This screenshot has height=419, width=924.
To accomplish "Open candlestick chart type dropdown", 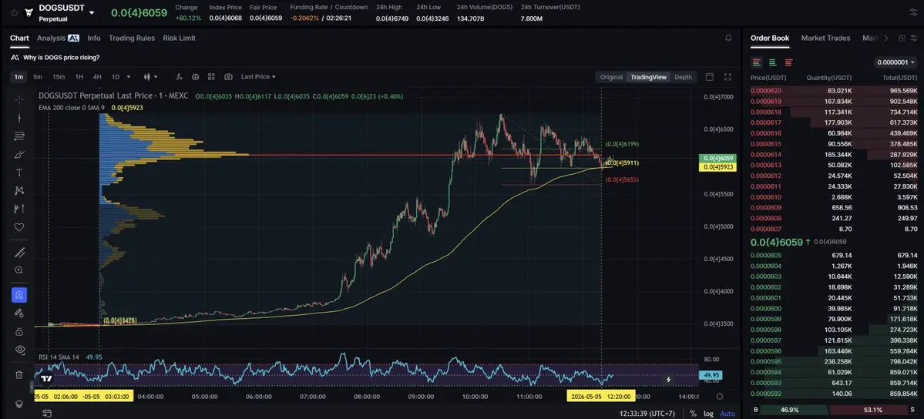I will click(151, 76).
